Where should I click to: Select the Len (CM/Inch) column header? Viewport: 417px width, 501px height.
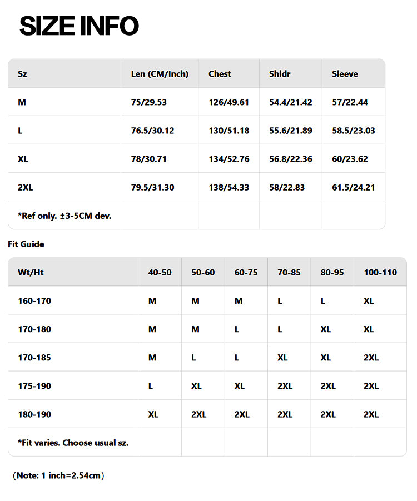160,74
